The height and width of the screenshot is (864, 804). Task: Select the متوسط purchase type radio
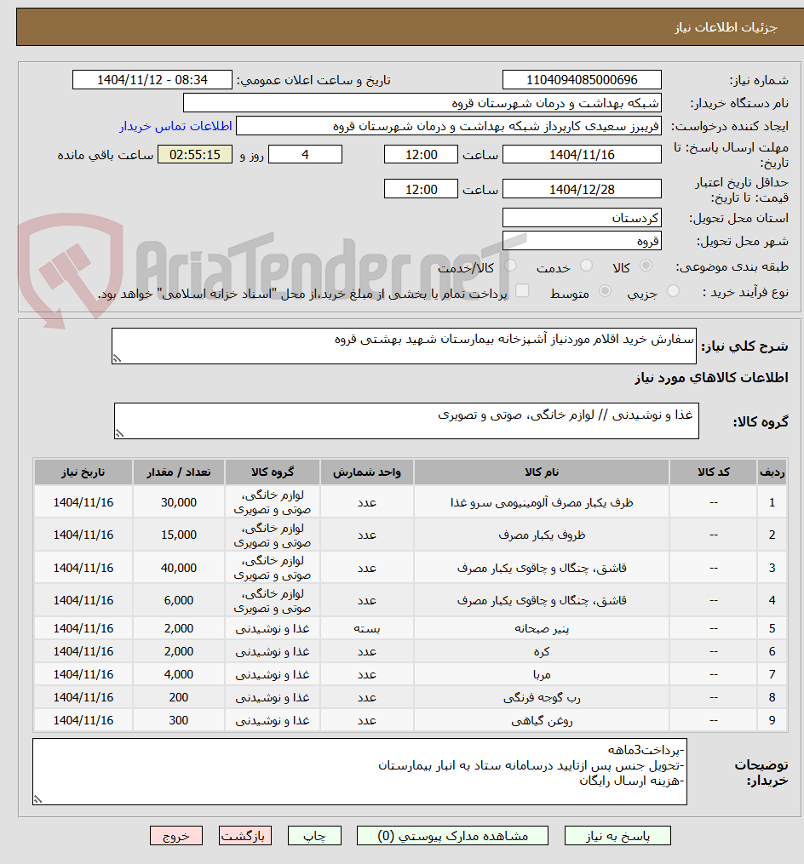tap(605, 291)
